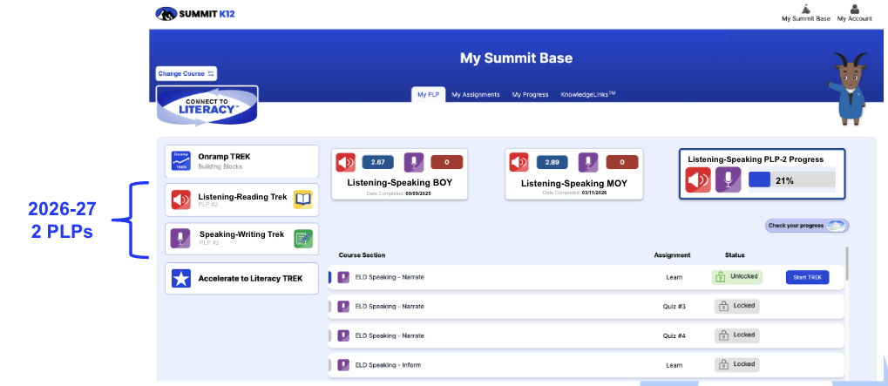Click the red 0 speaking score in BOY card

pyautogui.click(x=447, y=162)
